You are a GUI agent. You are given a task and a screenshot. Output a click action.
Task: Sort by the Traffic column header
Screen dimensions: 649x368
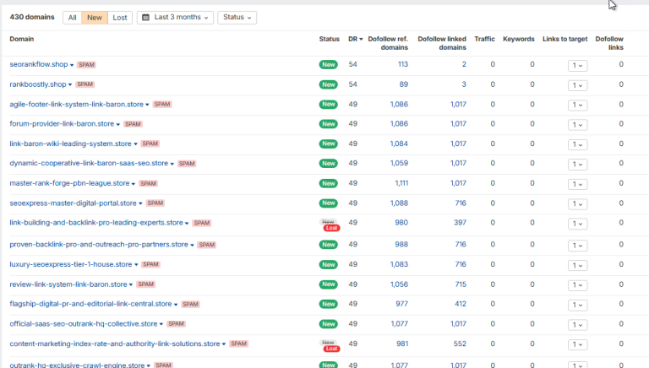484,39
